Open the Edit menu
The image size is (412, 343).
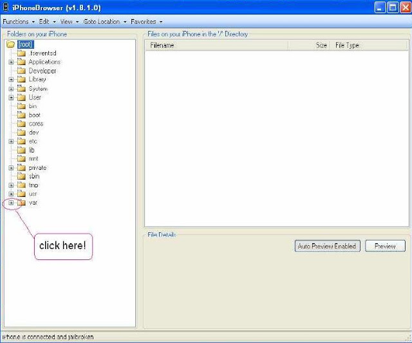(x=47, y=21)
